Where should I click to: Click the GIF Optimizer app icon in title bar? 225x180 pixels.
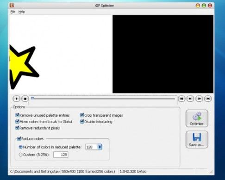[x=12, y=5]
